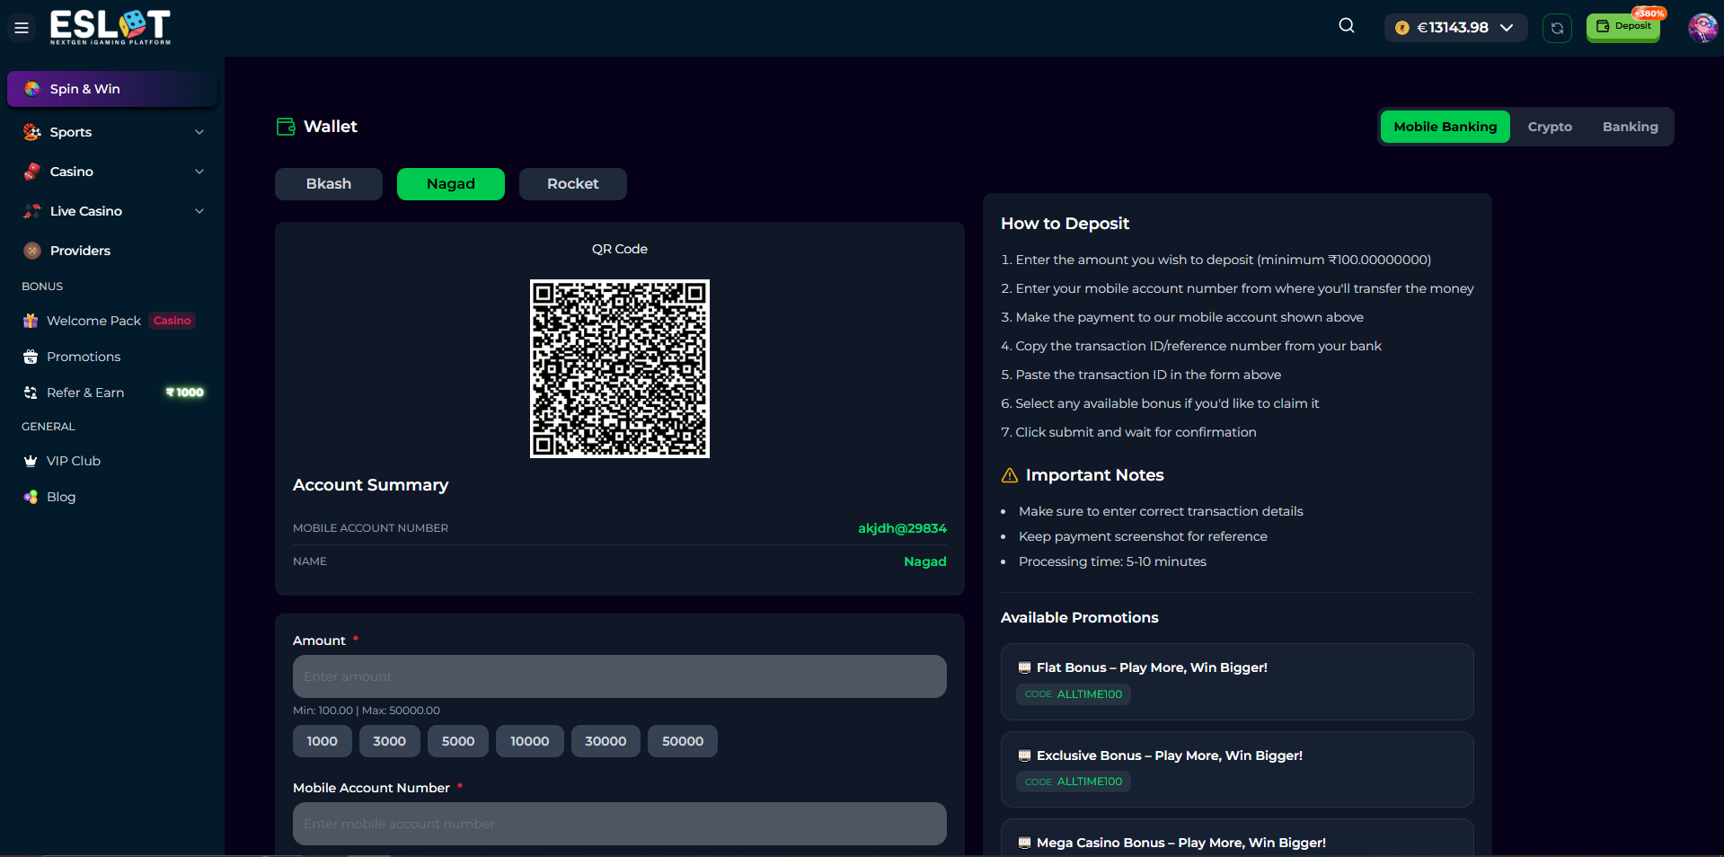
Task: Choose the 10000 quick amount
Action: click(x=530, y=741)
